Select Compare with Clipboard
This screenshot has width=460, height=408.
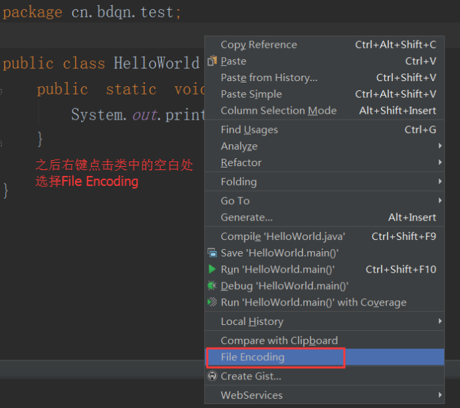[324, 340]
